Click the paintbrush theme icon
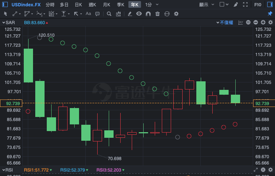 235,4
